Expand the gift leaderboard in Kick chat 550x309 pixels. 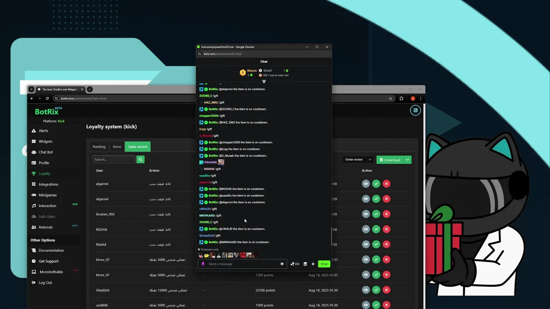pyautogui.click(x=264, y=81)
